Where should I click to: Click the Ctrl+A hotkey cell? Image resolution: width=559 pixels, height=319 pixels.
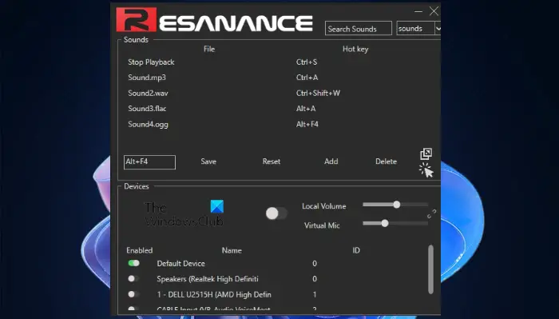pos(307,78)
